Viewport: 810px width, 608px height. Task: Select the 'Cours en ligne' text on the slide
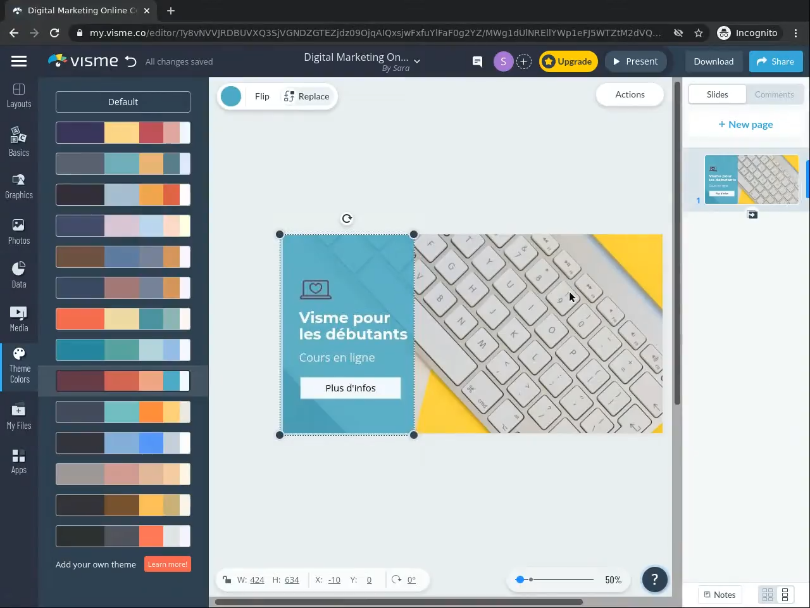click(337, 358)
